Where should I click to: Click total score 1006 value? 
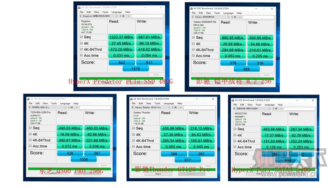pyautogui.click(x=84, y=160)
